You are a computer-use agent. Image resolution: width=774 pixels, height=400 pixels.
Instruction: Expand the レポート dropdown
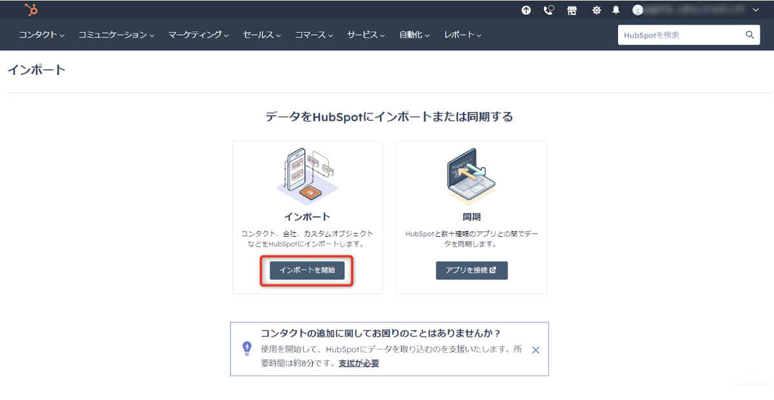pyautogui.click(x=462, y=35)
